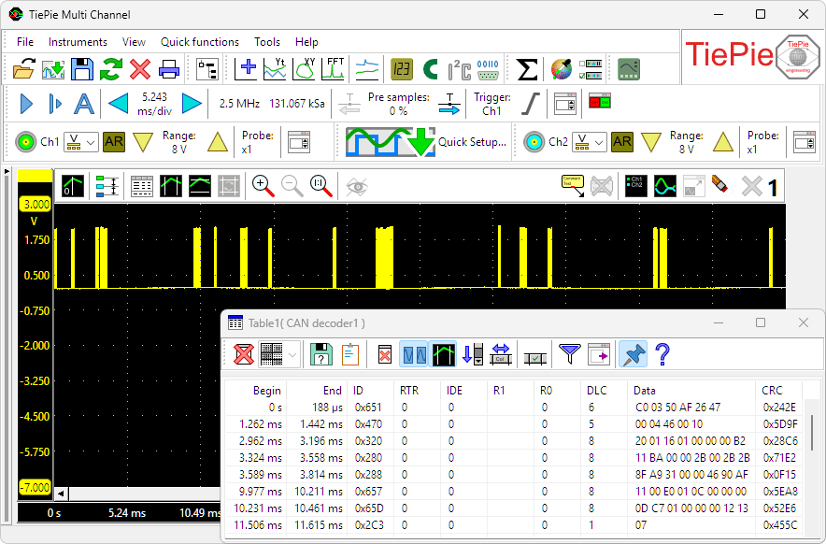The width and height of the screenshot is (826, 544).
Task: Click the blue floppy disk save icon
Action: click(x=82, y=69)
